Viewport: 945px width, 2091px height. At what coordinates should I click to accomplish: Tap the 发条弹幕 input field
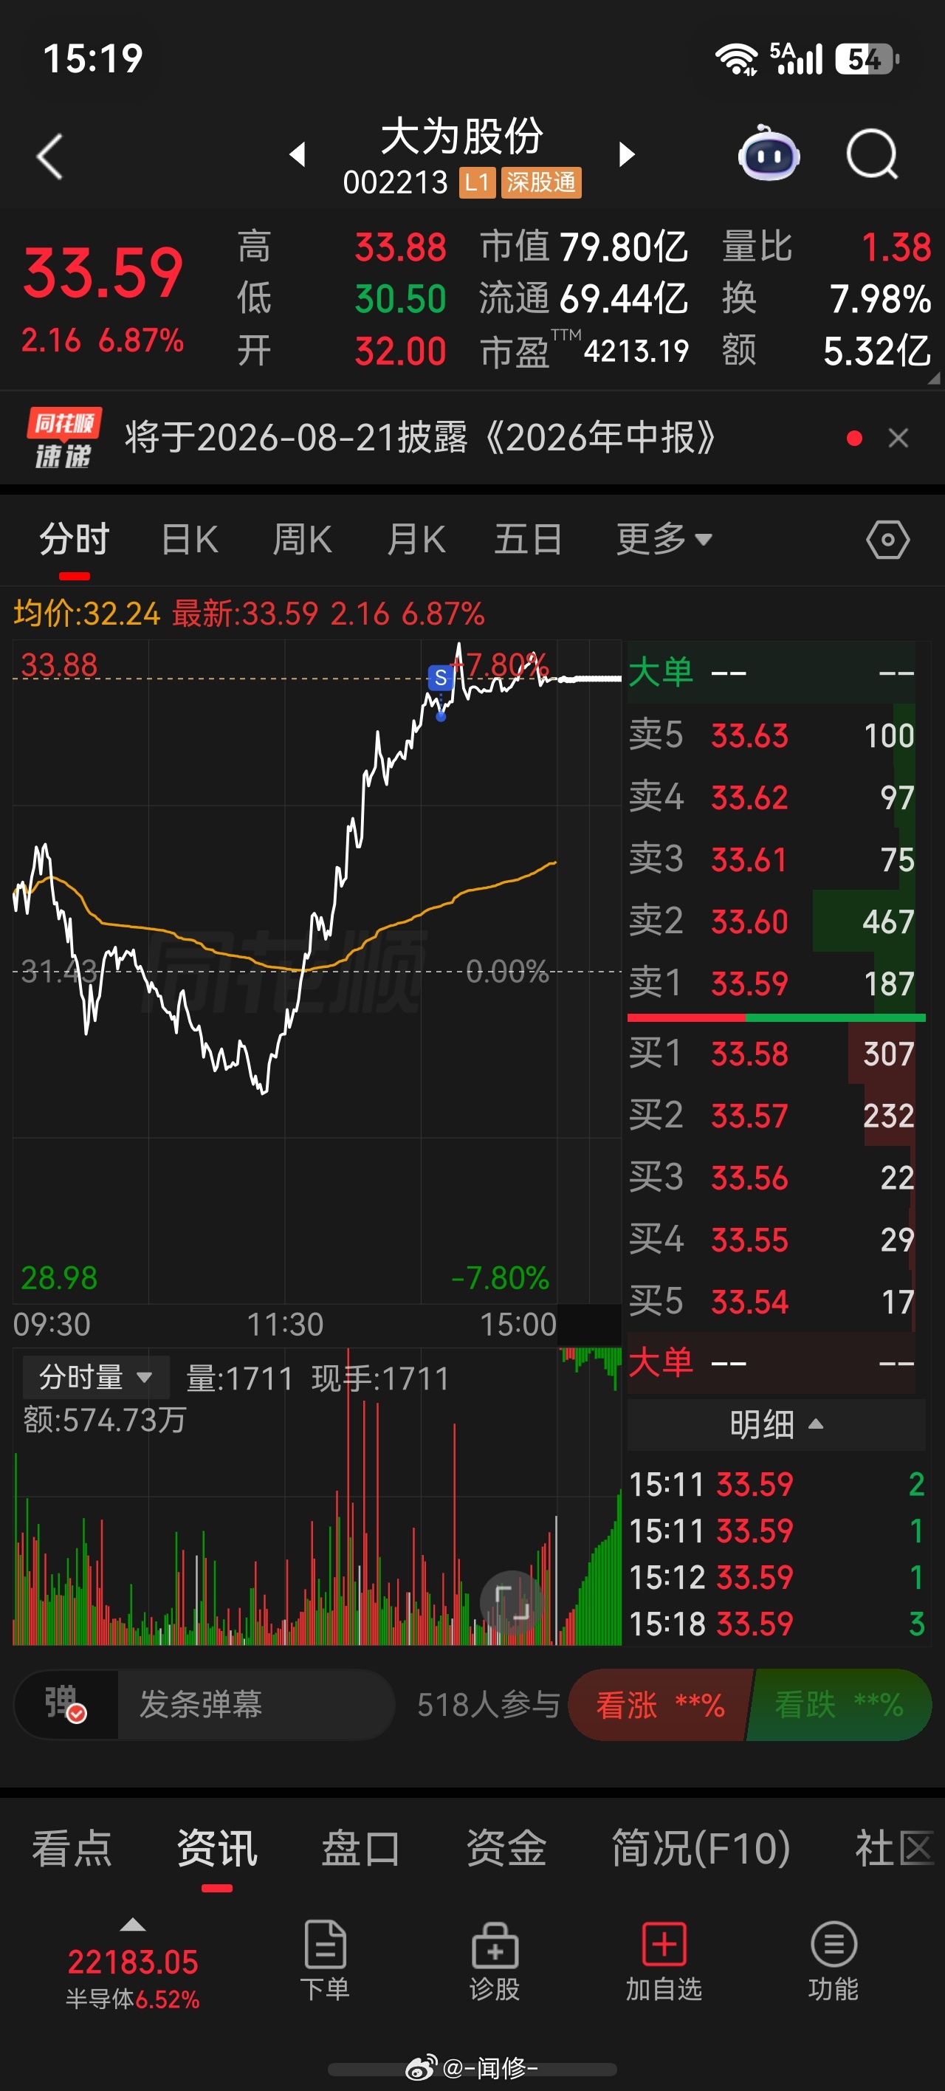[x=256, y=1705]
